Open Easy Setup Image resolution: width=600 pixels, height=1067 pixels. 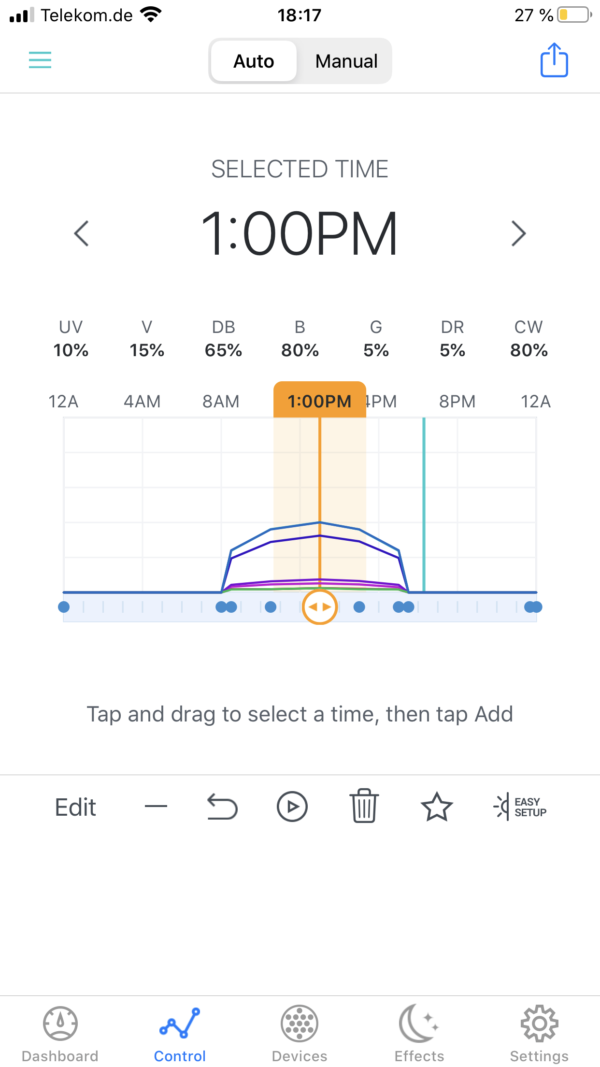point(520,807)
